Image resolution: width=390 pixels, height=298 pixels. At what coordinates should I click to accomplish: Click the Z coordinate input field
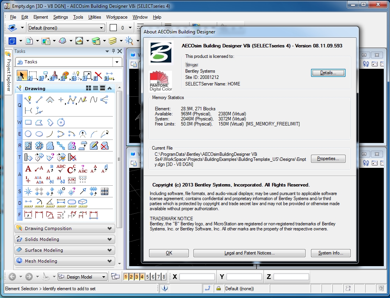(291, 277)
